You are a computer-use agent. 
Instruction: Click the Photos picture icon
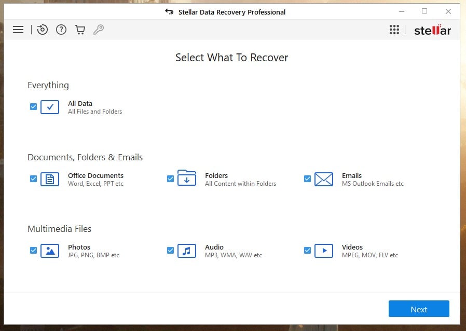(50, 251)
